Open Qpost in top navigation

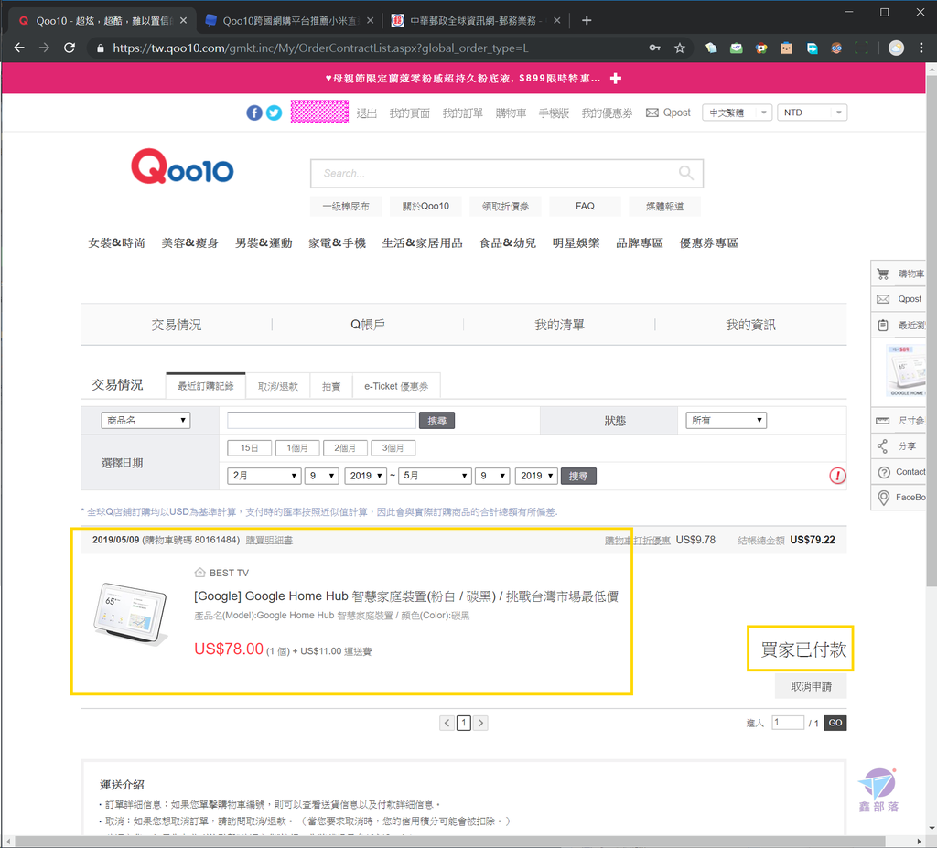(668, 113)
